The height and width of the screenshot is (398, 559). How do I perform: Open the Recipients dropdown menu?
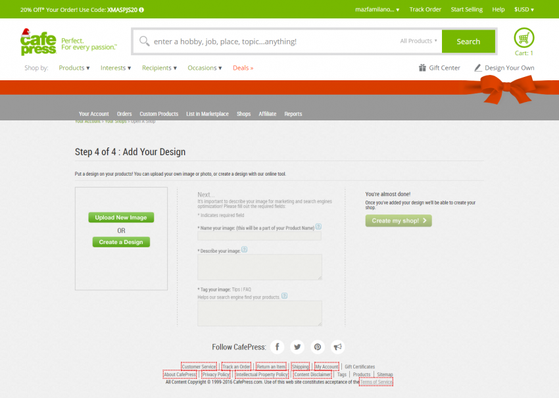click(159, 68)
